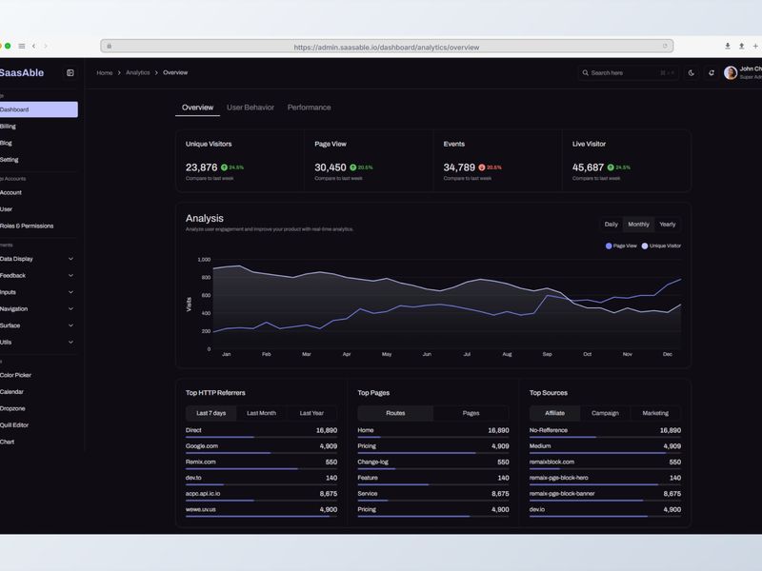
Task: Click the Change-log page row
Action: click(x=433, y=464)
